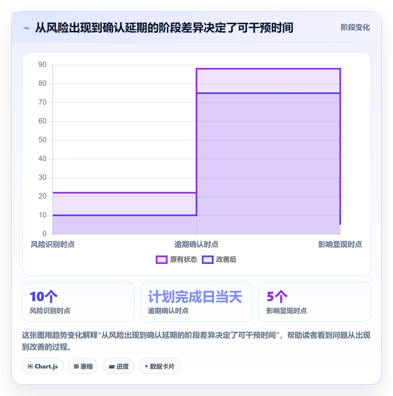Click the 50 y-axis tick label

tap(42, 140)
